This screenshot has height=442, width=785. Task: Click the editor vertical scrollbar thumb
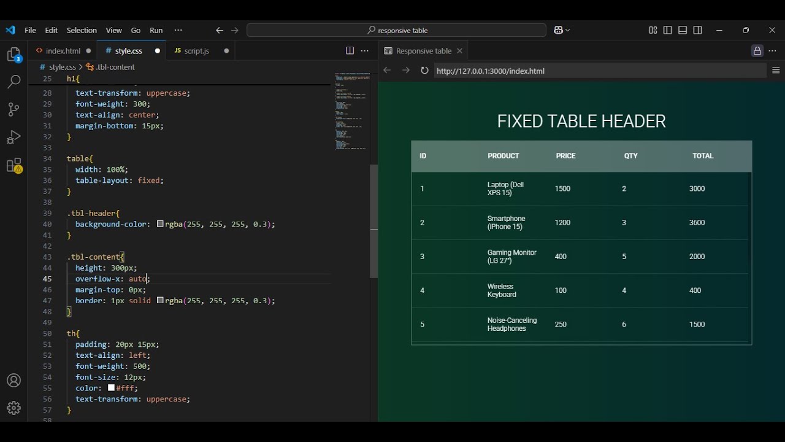[x=373, y=221]
